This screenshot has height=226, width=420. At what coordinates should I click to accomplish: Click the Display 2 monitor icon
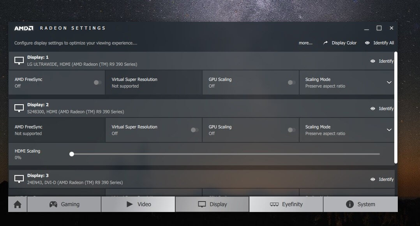(x=19, y=108)
